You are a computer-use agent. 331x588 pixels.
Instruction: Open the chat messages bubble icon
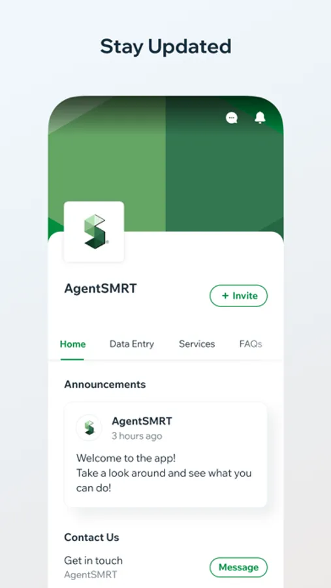[x=232, y=118]
